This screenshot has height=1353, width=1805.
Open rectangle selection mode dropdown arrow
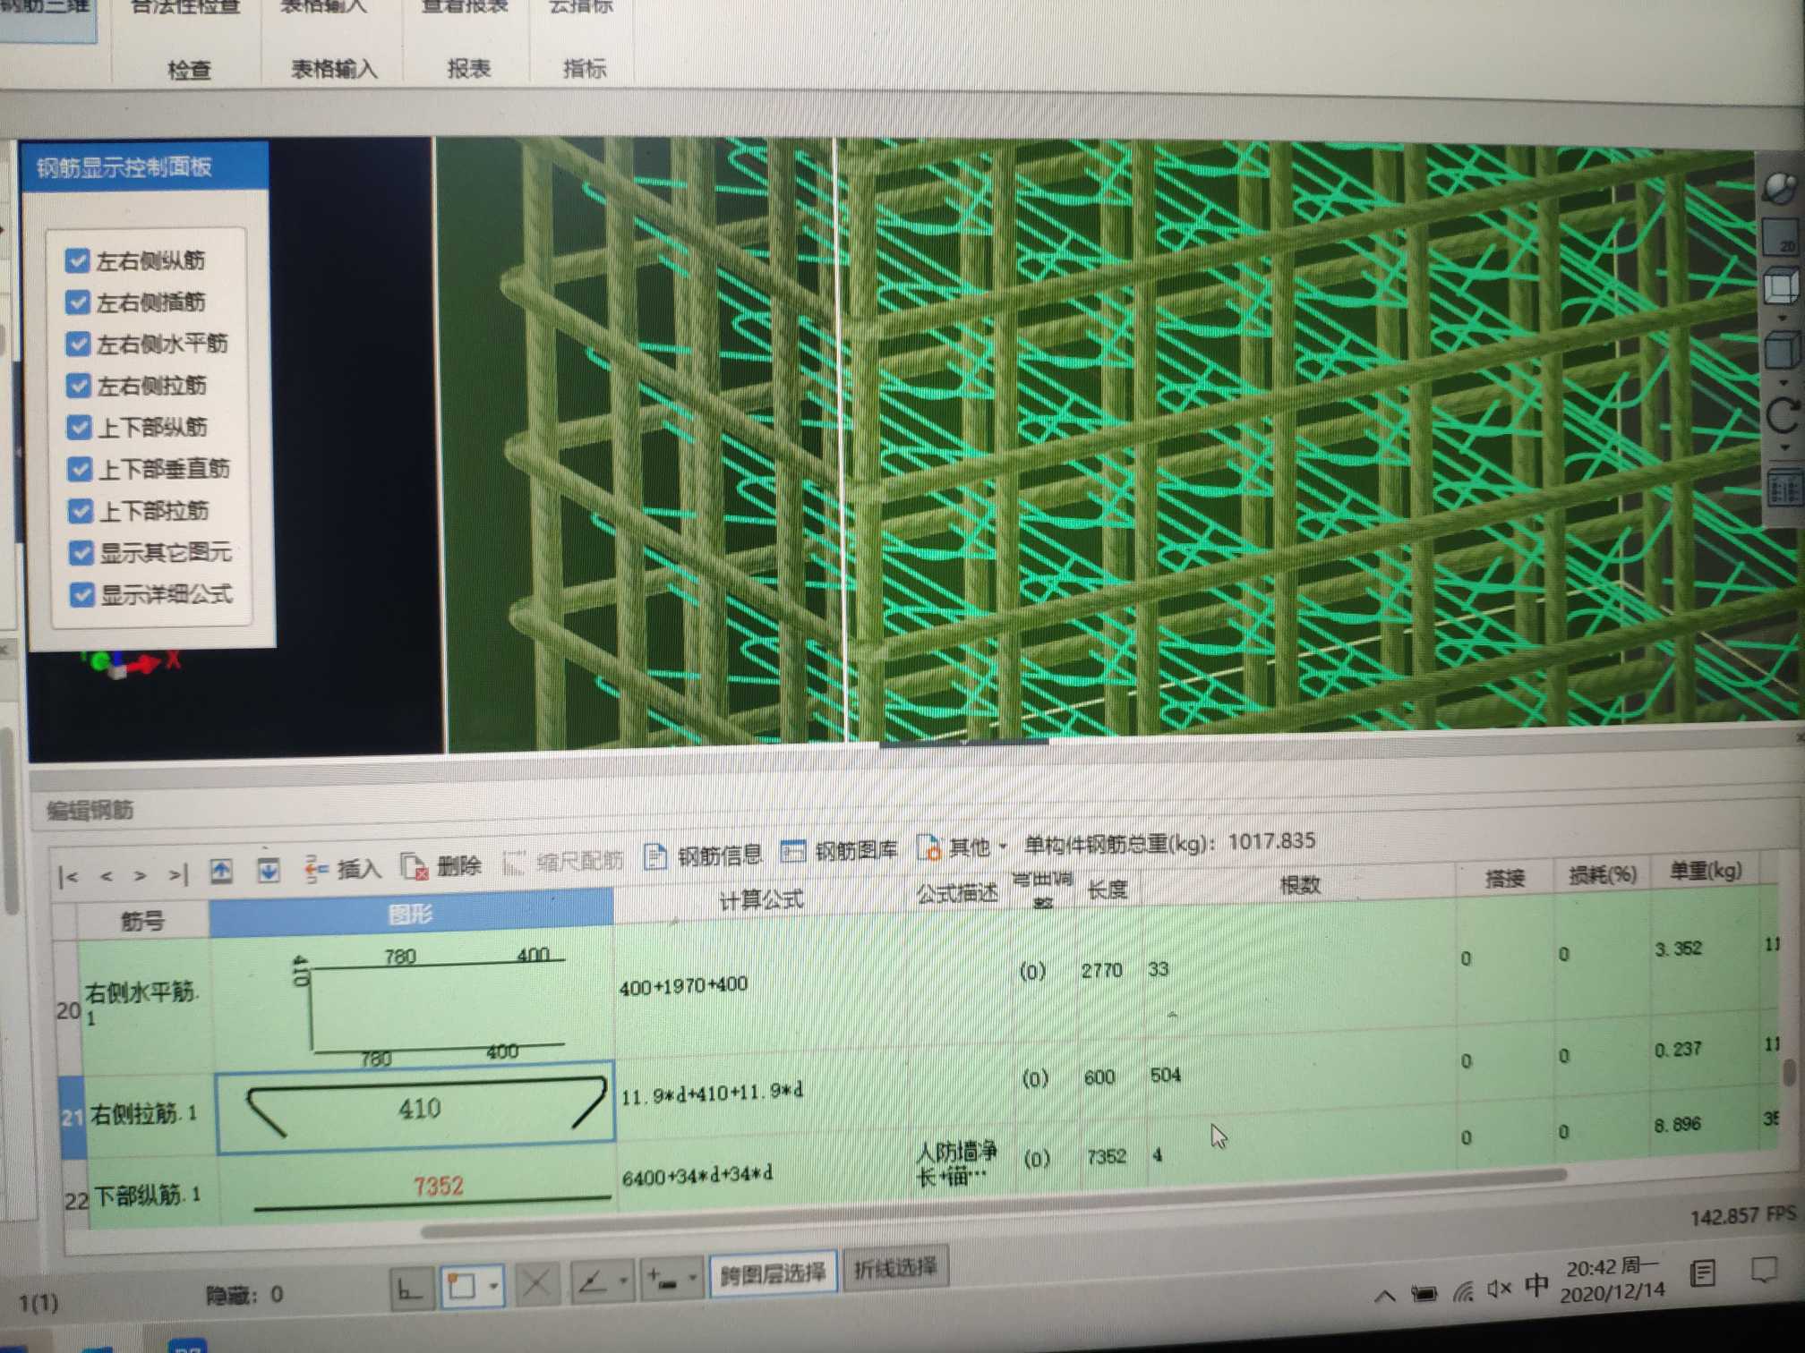[493, 1287]
